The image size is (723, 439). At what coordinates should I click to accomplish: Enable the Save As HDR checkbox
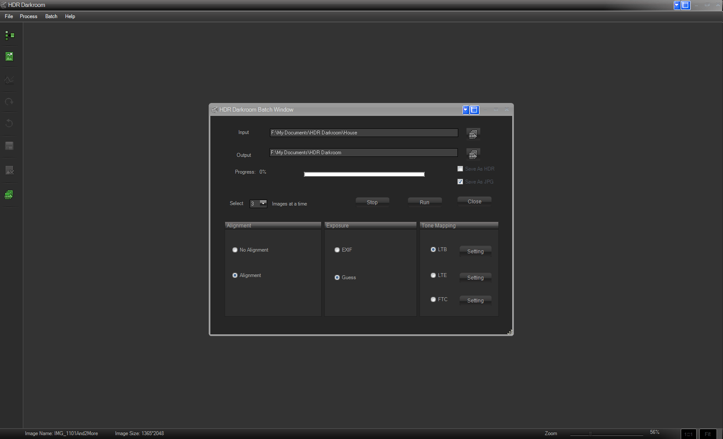click(x=460, y=168)
